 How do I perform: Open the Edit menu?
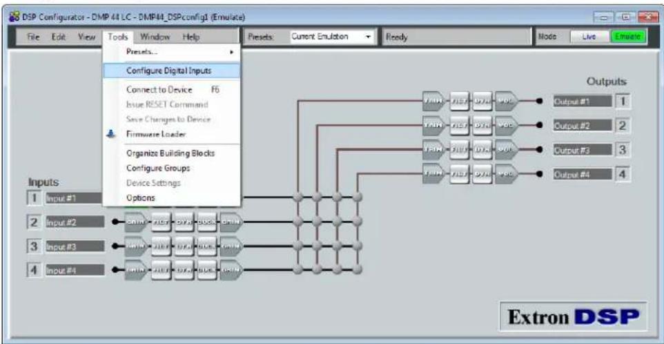coord(57,37)
